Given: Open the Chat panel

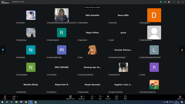Looking at the screenshot, I should pyautogui.click(x=92, y=97).
